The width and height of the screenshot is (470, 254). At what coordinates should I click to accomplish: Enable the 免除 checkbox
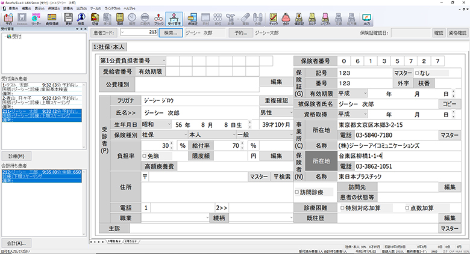click(x=145, y=156)
